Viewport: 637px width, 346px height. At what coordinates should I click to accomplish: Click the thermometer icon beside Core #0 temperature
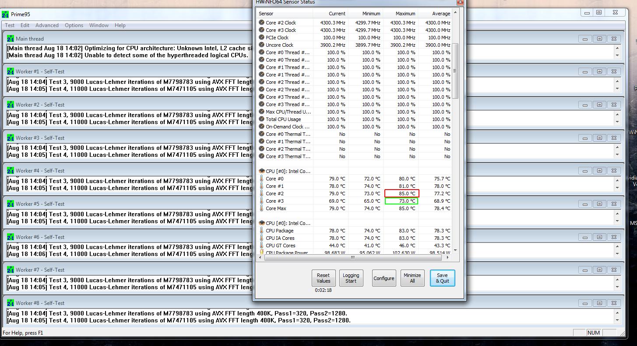(261, 179)
